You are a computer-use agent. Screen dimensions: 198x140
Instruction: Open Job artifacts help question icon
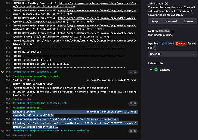pyautogui.click(x=166, y=3)
